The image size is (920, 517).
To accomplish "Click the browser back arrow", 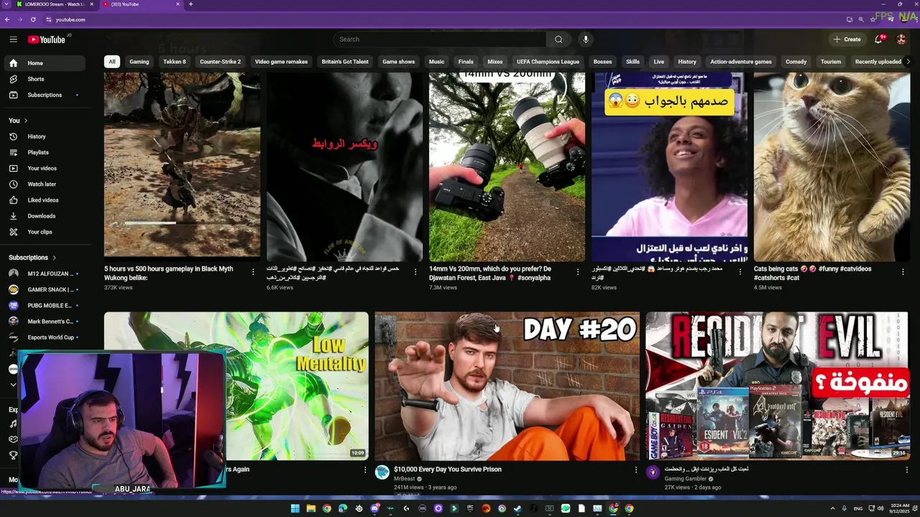I will [7, 19].
